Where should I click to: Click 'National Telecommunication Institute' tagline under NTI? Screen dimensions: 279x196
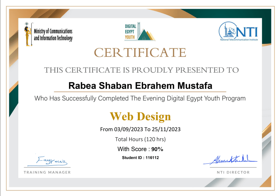[x=239, y=40]
